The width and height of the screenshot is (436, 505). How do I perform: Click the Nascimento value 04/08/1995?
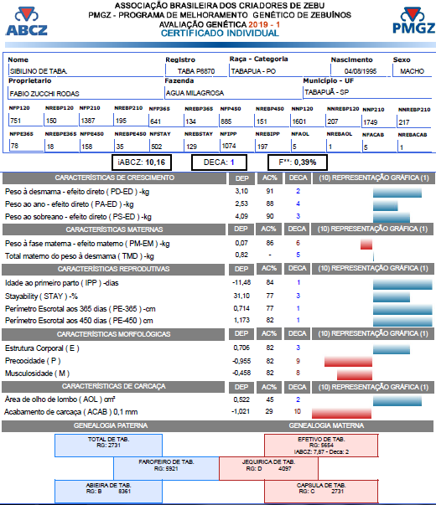point(360,71)
